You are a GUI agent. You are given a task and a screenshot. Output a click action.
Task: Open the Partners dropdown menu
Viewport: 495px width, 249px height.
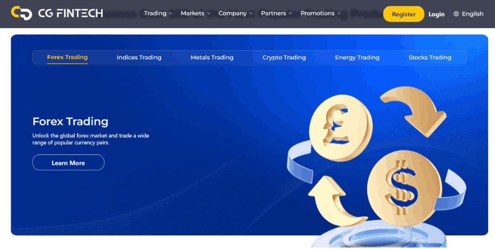[x=277, y=13]
